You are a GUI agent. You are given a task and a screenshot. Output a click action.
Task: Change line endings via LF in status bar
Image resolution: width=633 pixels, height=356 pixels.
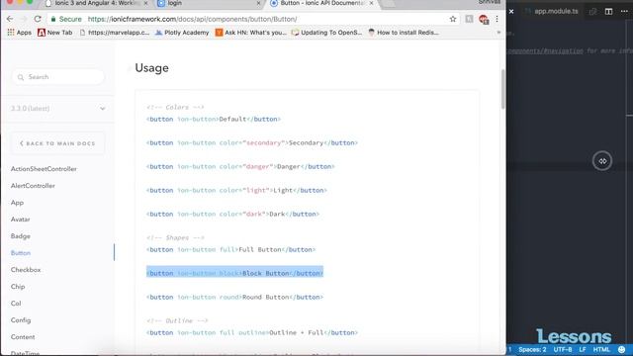click(x=583, y=349)
